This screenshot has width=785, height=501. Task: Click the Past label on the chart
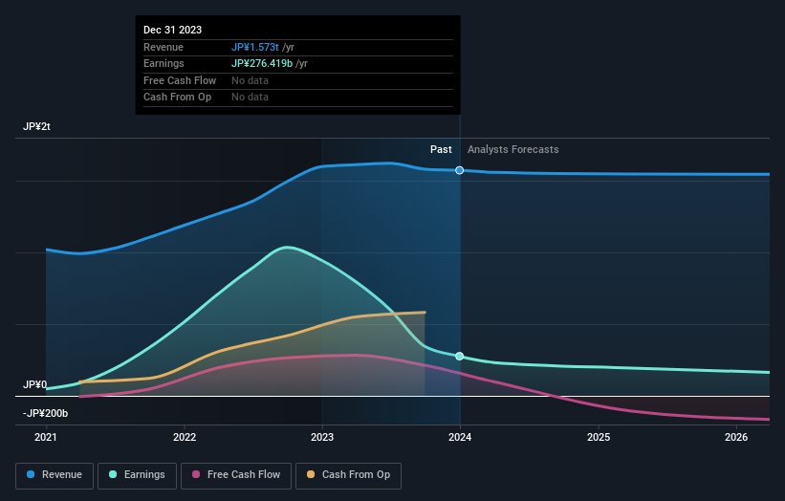pyautogui.click(x=441, y=149)
